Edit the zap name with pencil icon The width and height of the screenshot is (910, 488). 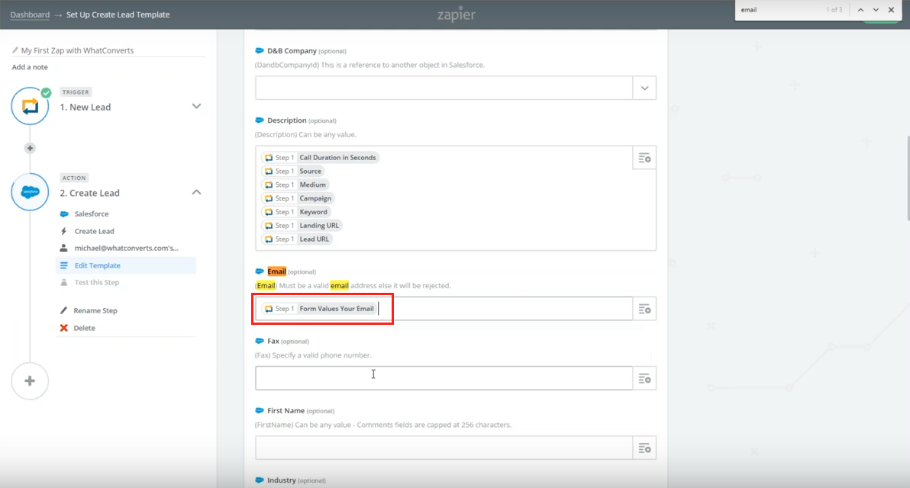click(x=15, y=50)
